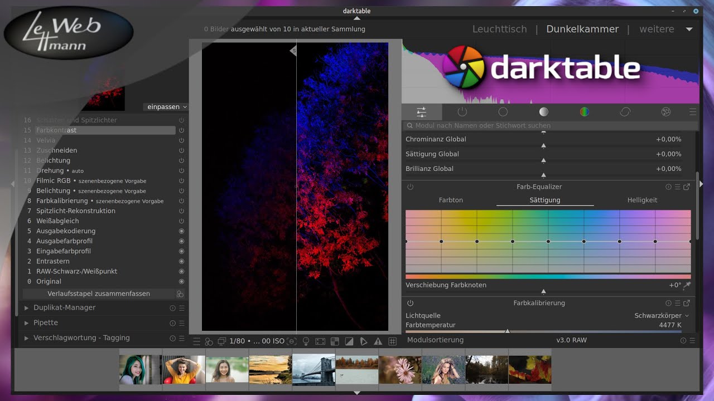Toggle gamut check warning
The image size is (714, 401).
[378, 341]
